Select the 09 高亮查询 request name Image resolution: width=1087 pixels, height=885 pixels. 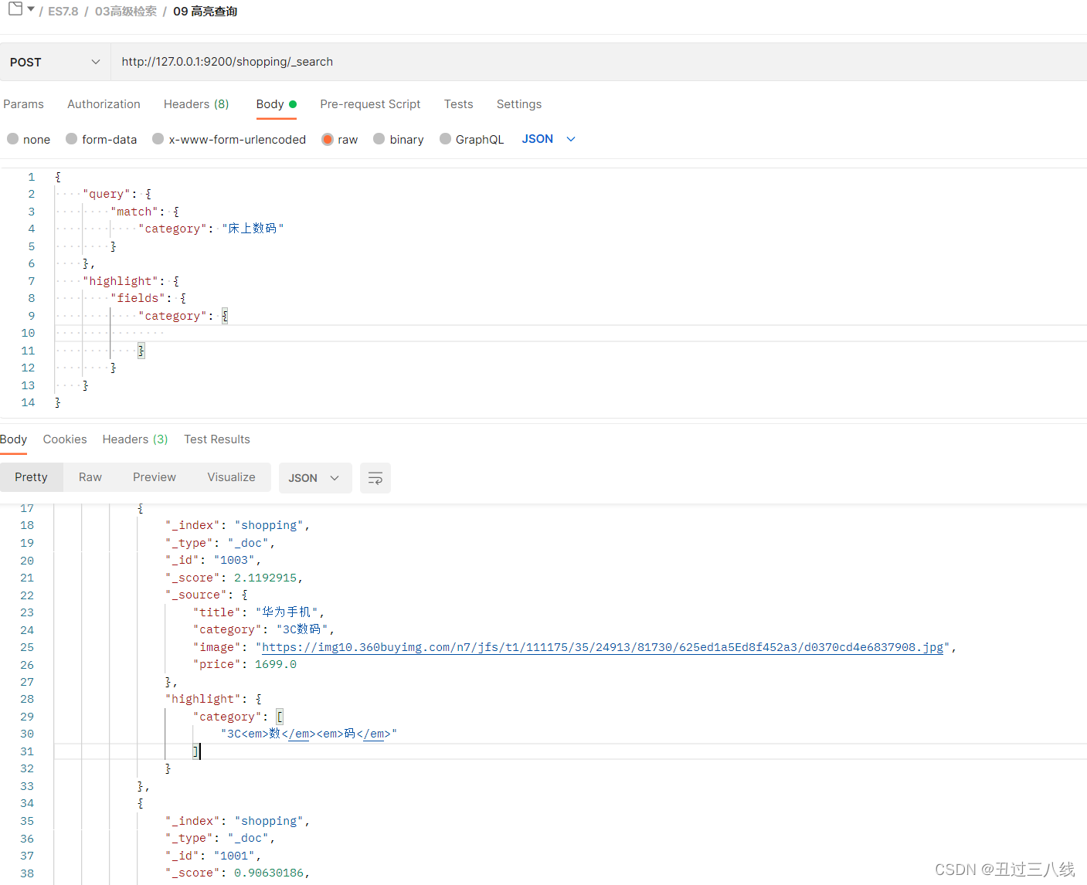coord(205,12)
